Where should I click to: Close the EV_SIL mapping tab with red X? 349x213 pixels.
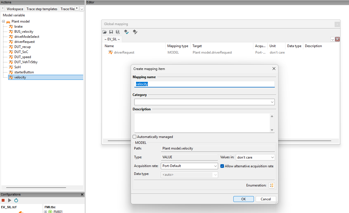point(337,39)
